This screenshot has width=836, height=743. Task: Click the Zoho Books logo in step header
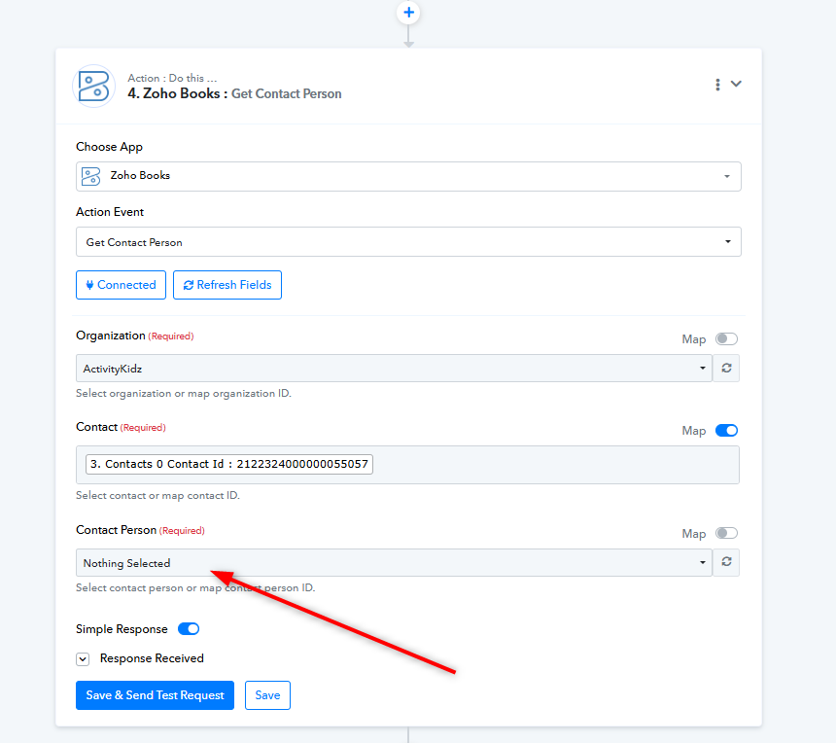click(x=94, y=86)
